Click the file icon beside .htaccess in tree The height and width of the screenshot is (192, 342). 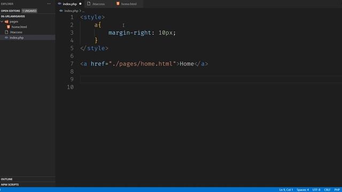coord(6,32)
